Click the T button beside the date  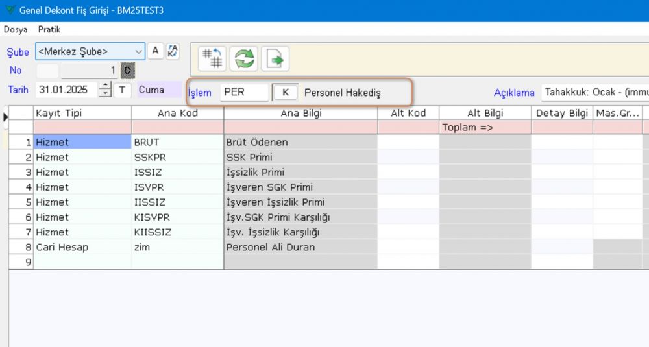(x=123, y=90)
